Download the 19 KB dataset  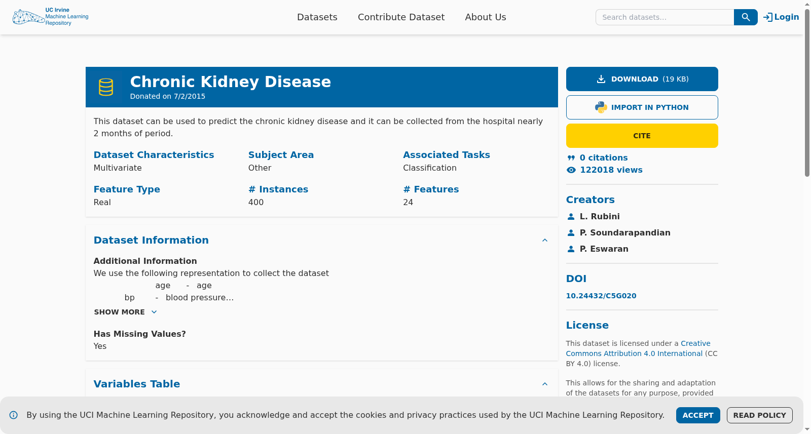(642, 79)
